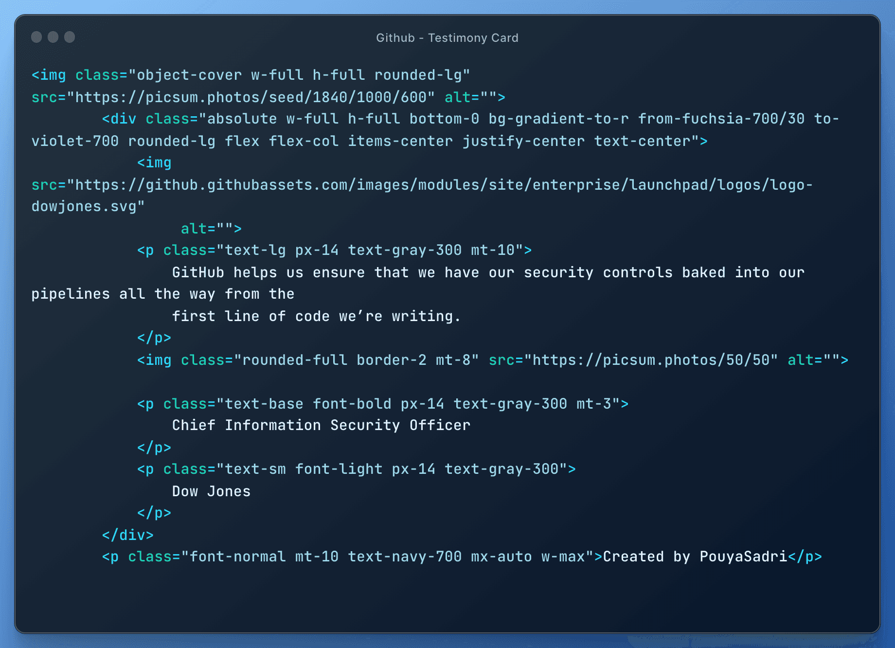The height and width of the screenshot is (648, 895).
Task: Click the closing </div> tag
Action: [127, 535]
